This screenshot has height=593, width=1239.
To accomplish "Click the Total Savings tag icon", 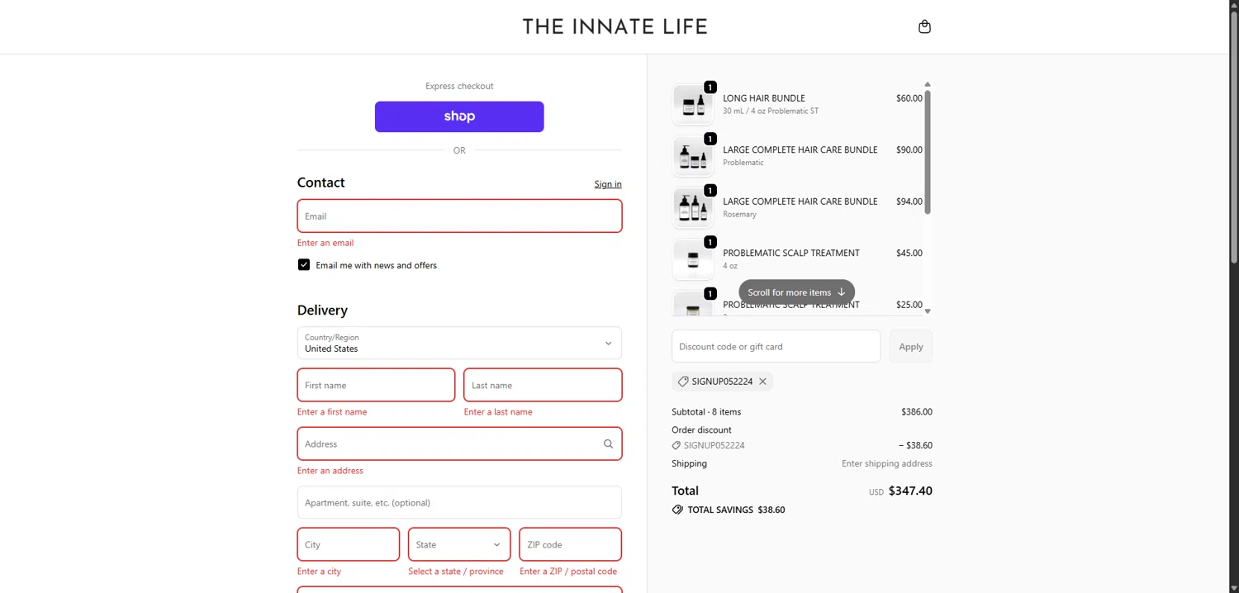I will point(677,510).
